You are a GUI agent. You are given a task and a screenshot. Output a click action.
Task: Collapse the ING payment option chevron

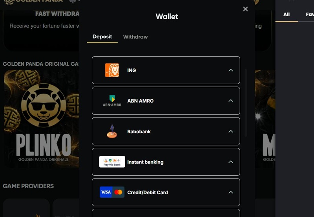tap(231, 70)
